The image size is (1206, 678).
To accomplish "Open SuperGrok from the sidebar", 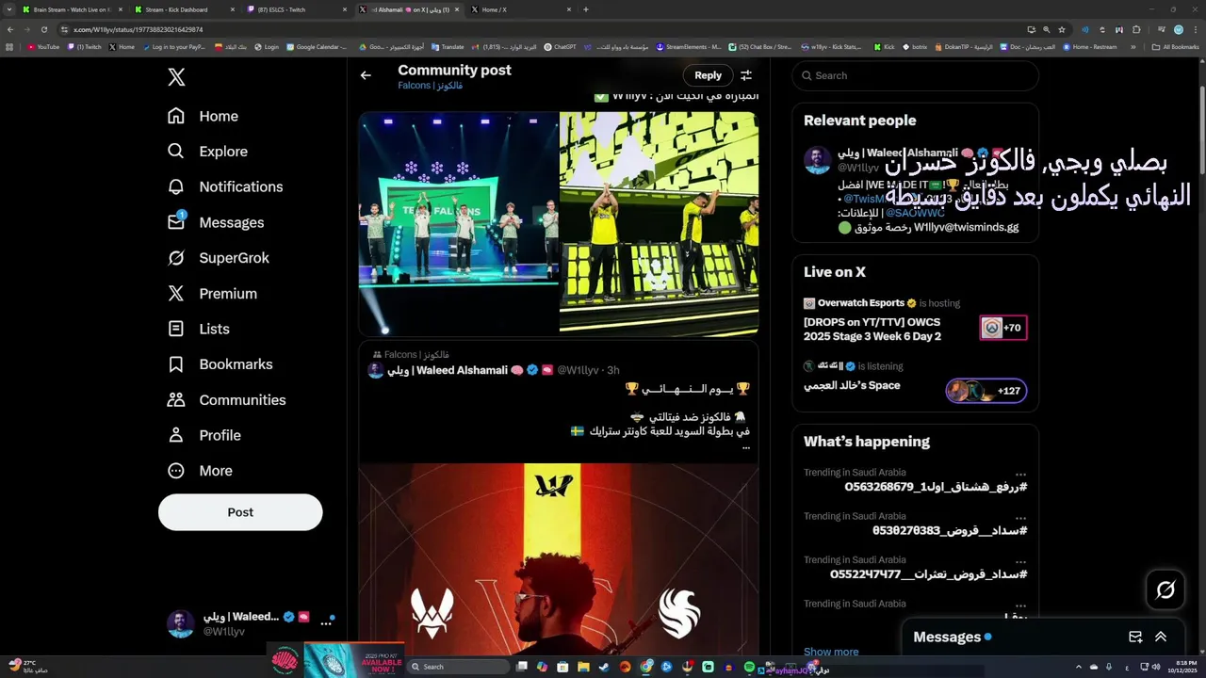I will click(218, 258).
